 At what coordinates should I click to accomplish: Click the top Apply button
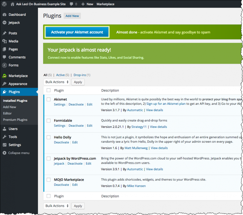click(x=78, y=82)
